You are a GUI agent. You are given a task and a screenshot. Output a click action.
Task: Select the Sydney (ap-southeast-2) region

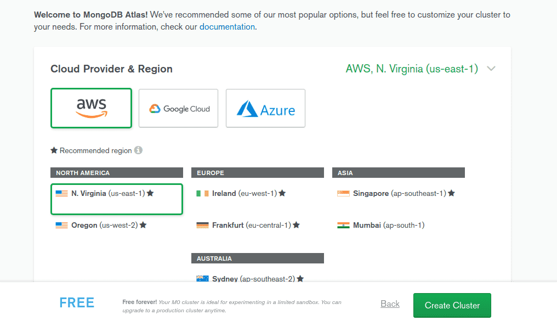click(258, 279)
